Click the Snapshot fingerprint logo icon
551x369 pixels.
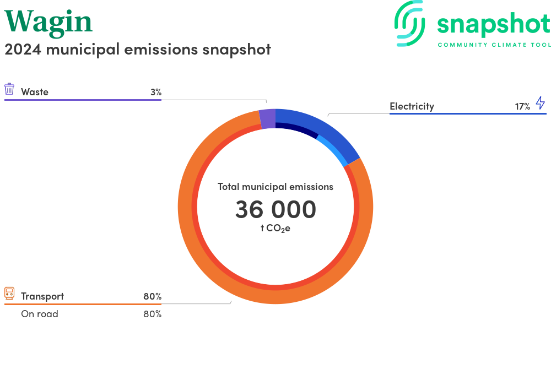point(410,23)
